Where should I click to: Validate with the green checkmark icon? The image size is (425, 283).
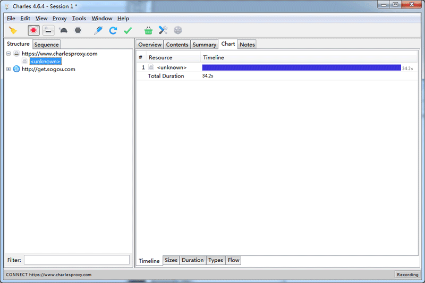tap(127, 30)
